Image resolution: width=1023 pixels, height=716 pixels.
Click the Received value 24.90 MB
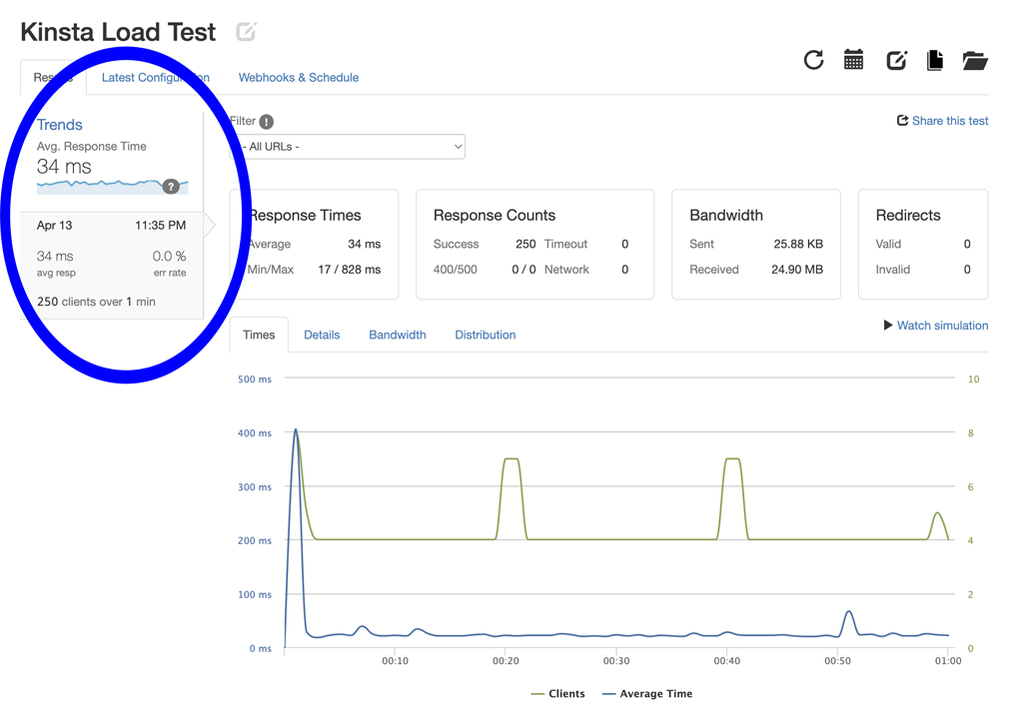pyautogui.click(x=796, y=270)
